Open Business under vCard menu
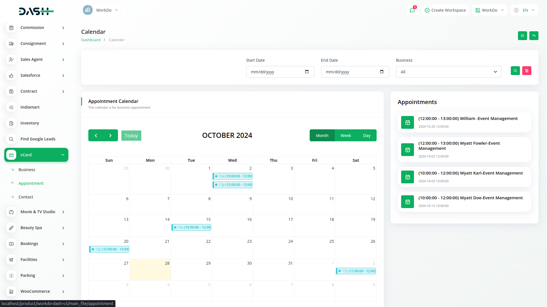The height and width of the screenshot is (307, 547). (27, 170)
